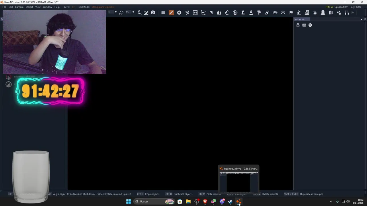367x206 pixels.
Task: Click the vehicle front-view toolbar icon
Action: pos(315,13)
